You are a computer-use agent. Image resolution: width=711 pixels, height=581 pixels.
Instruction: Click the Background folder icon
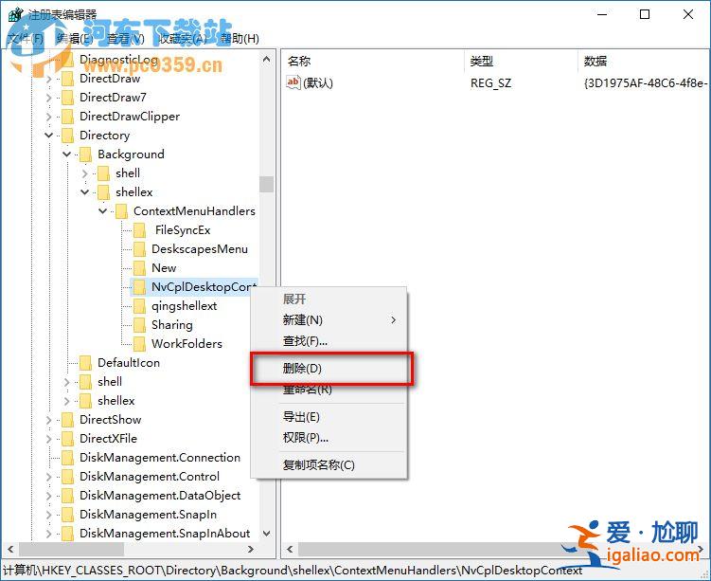tap(85, 154)
